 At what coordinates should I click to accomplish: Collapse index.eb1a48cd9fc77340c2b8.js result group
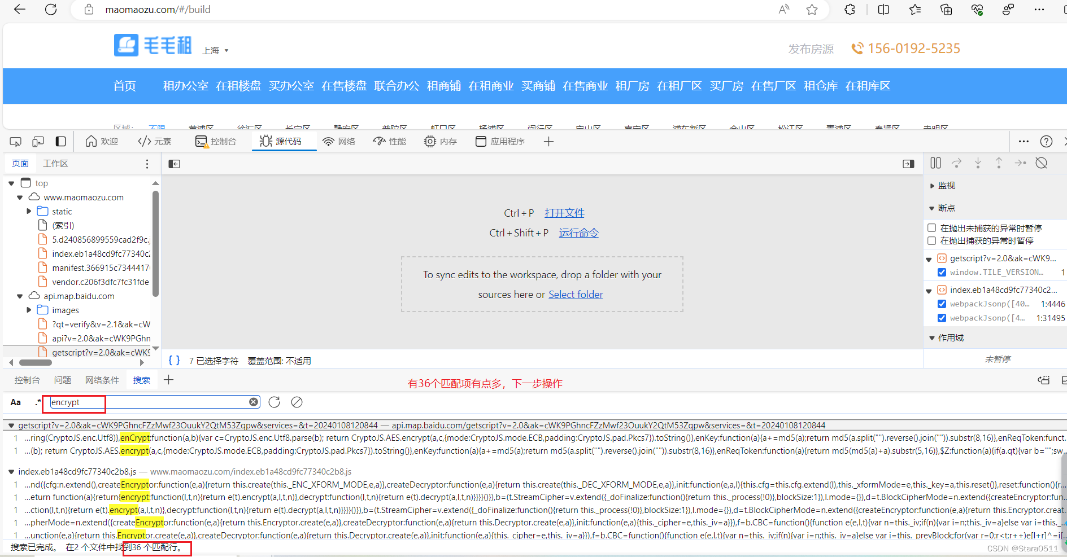click(x=11, y=472)
